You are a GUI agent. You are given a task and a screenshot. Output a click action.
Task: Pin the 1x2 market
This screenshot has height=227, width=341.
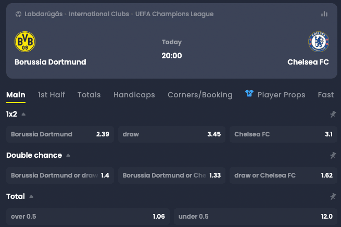[333, 114]
